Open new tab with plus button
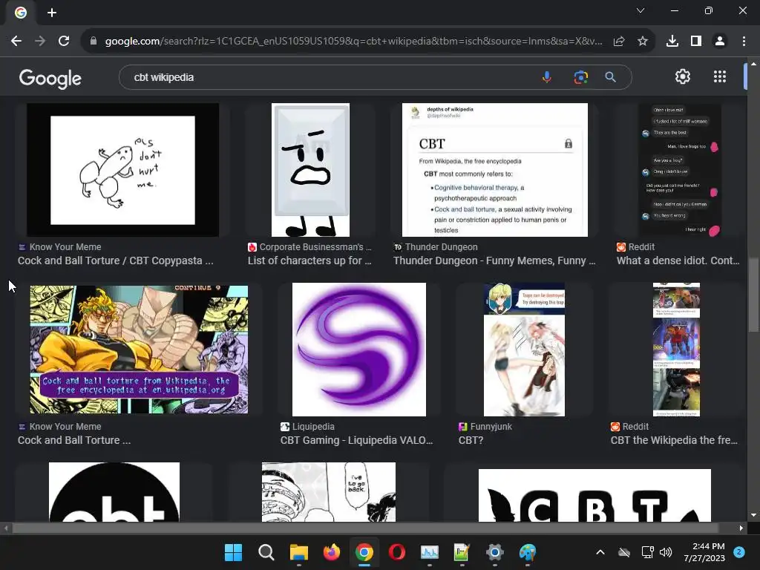 (x=52, y=13)
